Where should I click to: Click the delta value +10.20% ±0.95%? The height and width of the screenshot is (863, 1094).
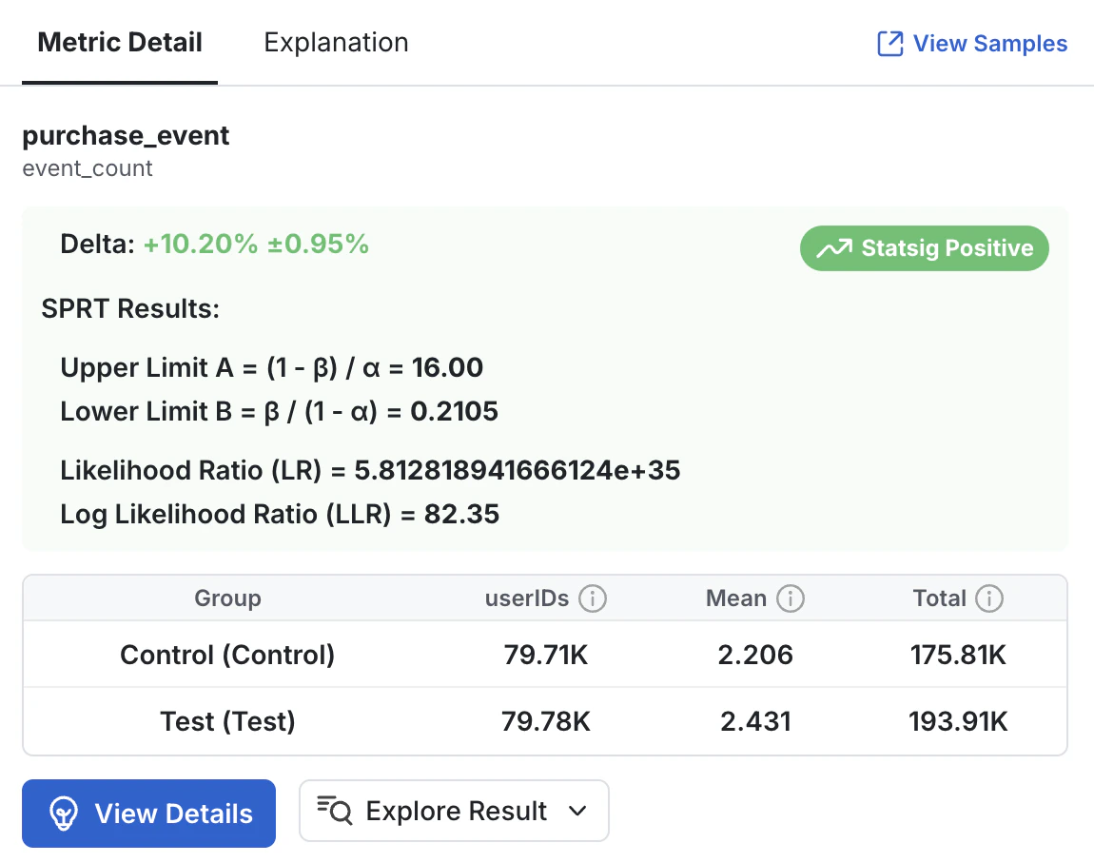256,245
